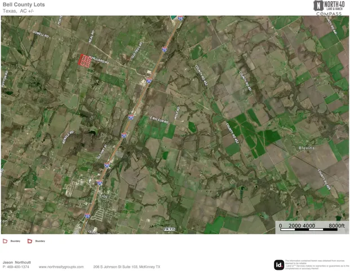The height and width of the screenshot is (271, 350).
Task: Open the www.northrealtygrouptx.com website link
Action: [61, 267]
